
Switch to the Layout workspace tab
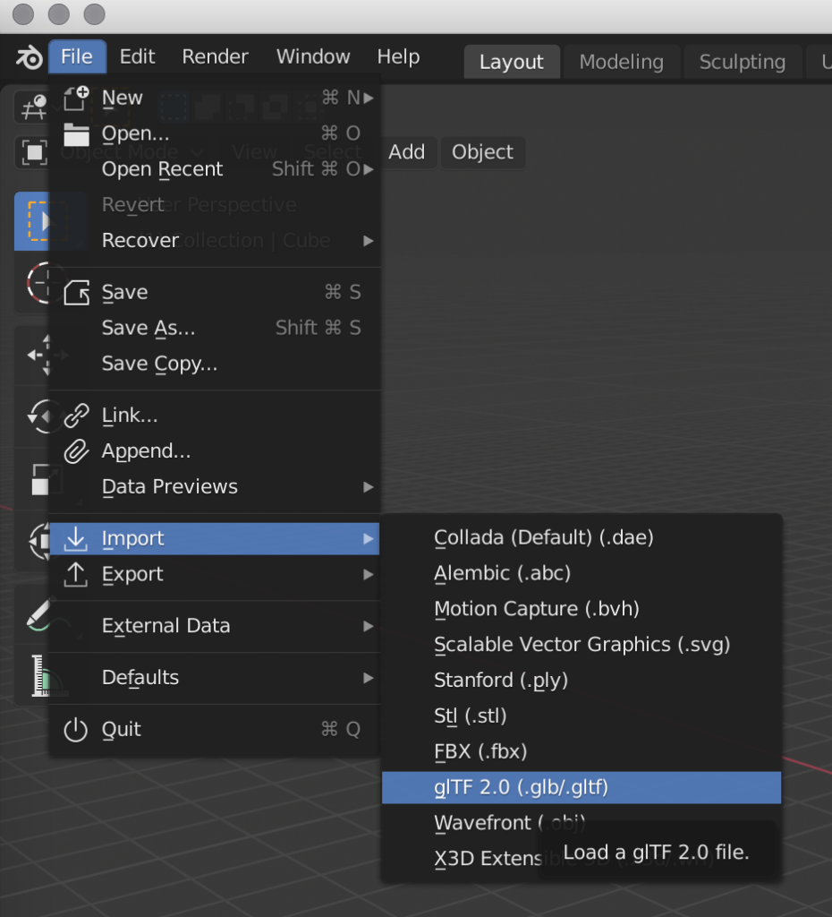(x=512, y=62)
